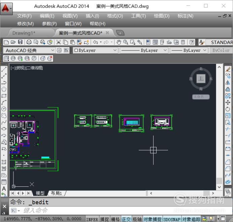
Task: Open the workspace settings gear icon
Action: 59,50
